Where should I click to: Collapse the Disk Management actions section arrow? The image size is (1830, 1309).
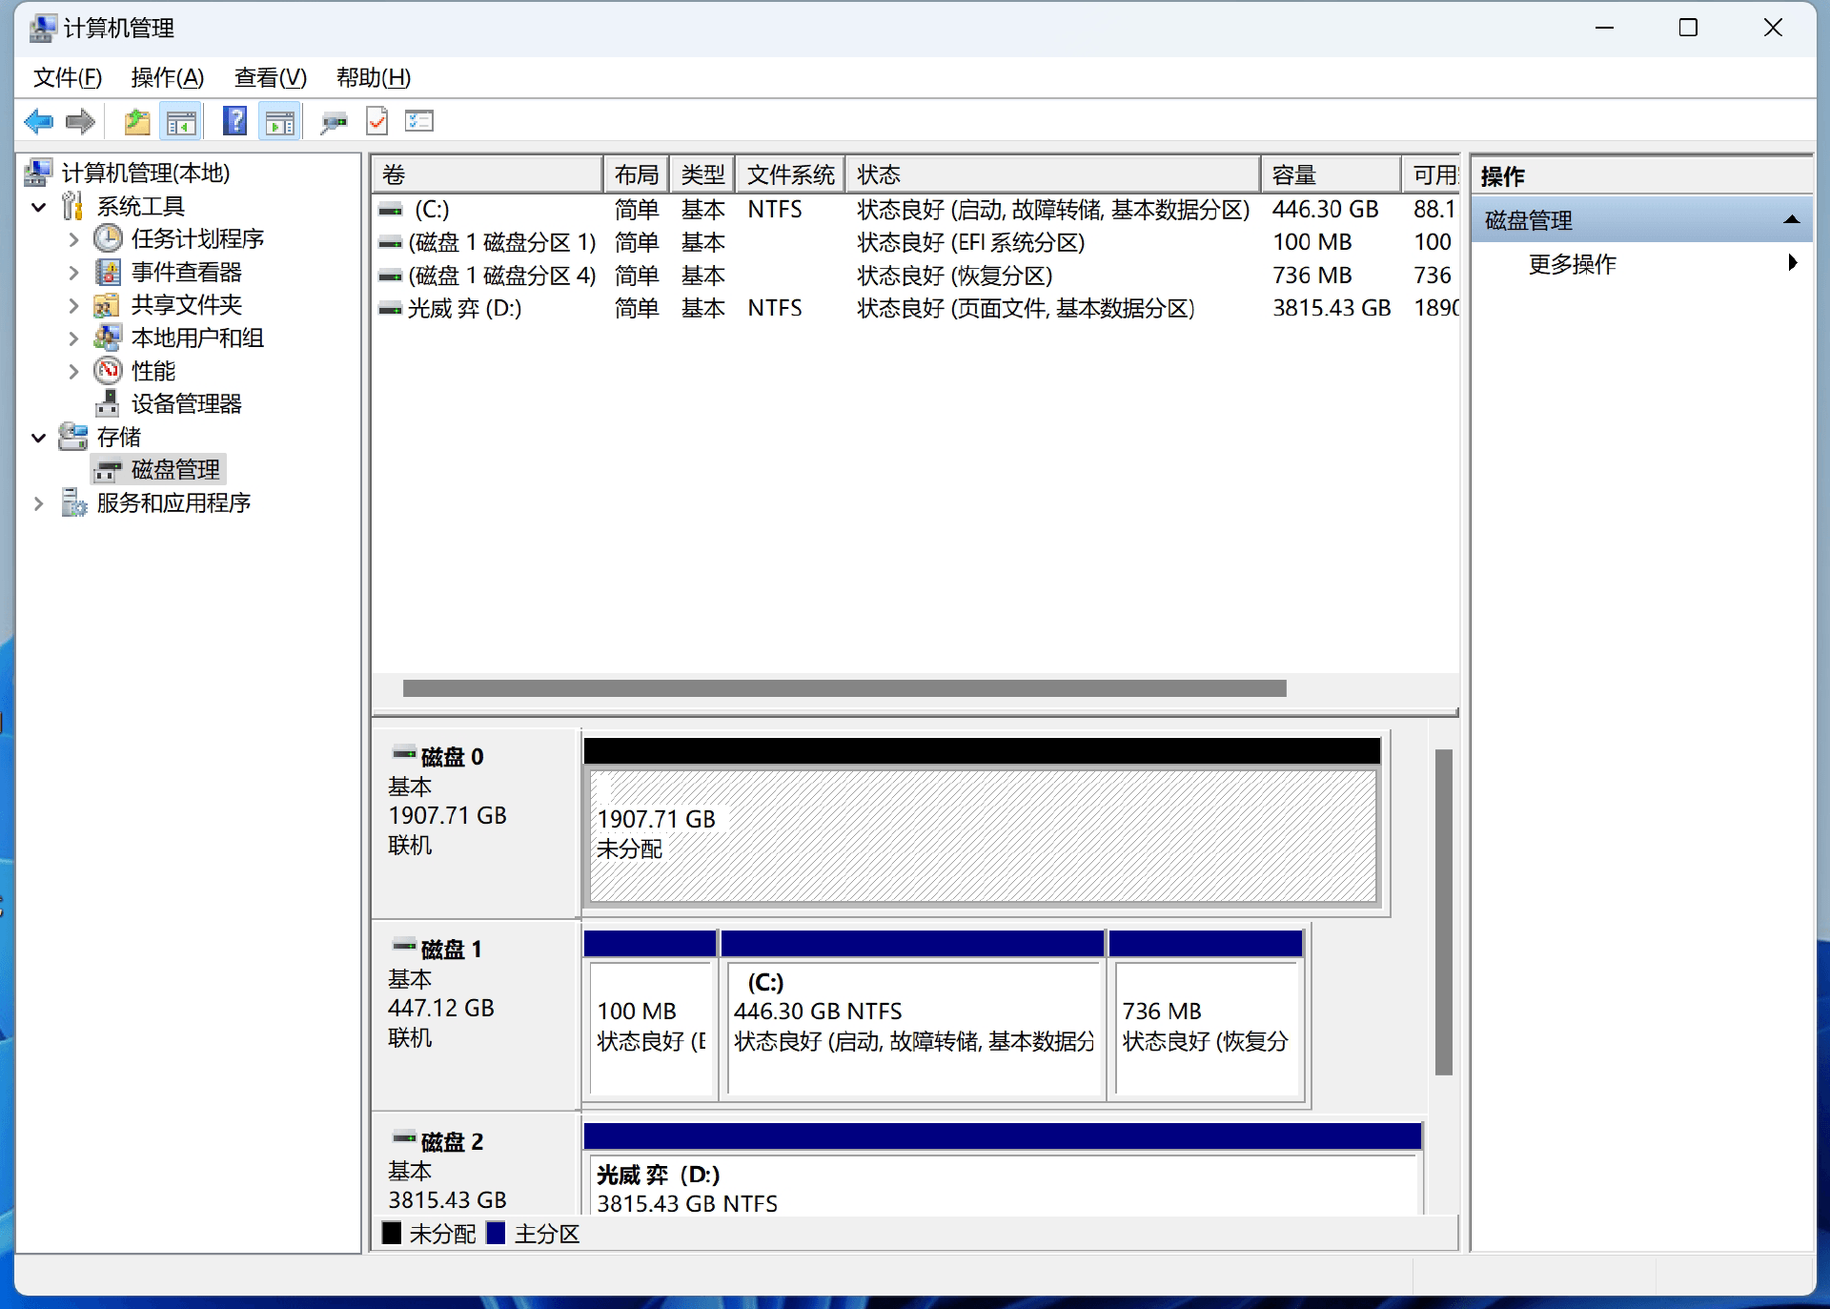(x=1791, y=220)
